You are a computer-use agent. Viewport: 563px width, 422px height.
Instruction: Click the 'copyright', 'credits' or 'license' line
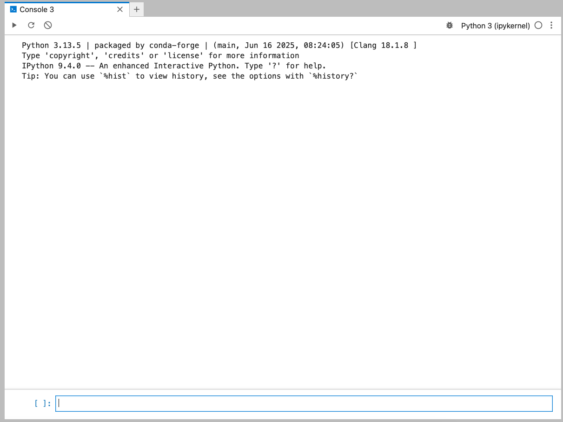[160, 56]
